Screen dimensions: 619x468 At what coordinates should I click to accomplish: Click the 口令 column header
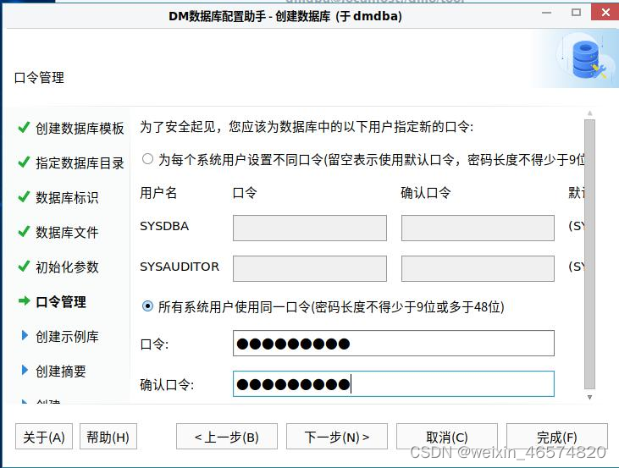[245, 193]
